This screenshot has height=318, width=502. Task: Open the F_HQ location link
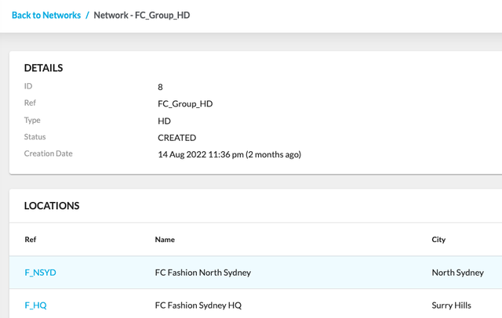click(35, 305)
